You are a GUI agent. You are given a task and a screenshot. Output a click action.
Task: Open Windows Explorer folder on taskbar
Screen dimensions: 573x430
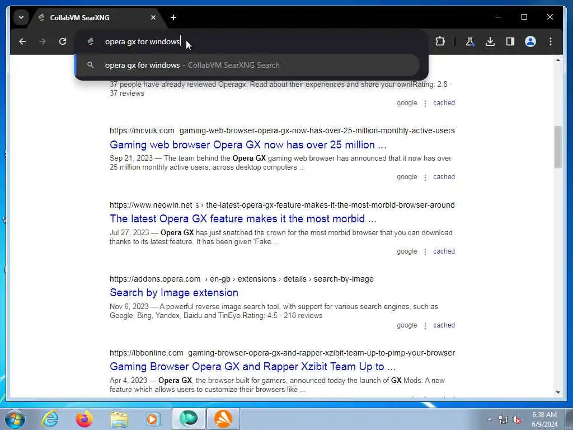point(119,419)
